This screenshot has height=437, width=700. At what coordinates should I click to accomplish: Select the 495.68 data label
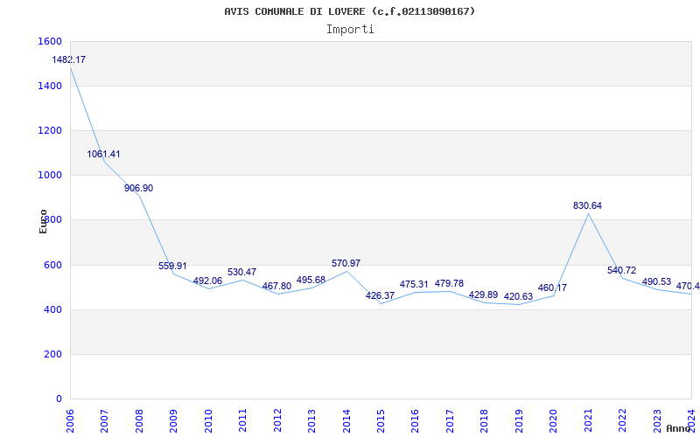point(311,280)
